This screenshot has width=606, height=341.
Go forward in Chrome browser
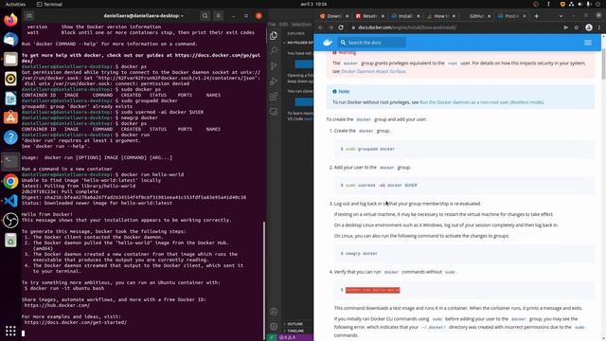coord(330,27)
